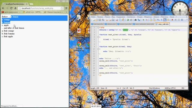
Task: Click the red Record Macro button
Action: (x=172, y=20)
